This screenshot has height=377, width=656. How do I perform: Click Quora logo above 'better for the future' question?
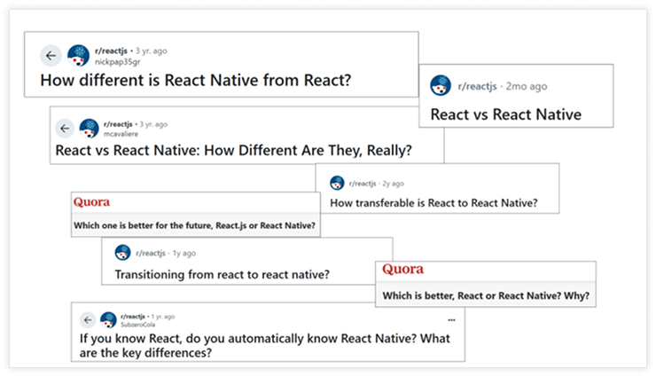(x=91, y=202)
